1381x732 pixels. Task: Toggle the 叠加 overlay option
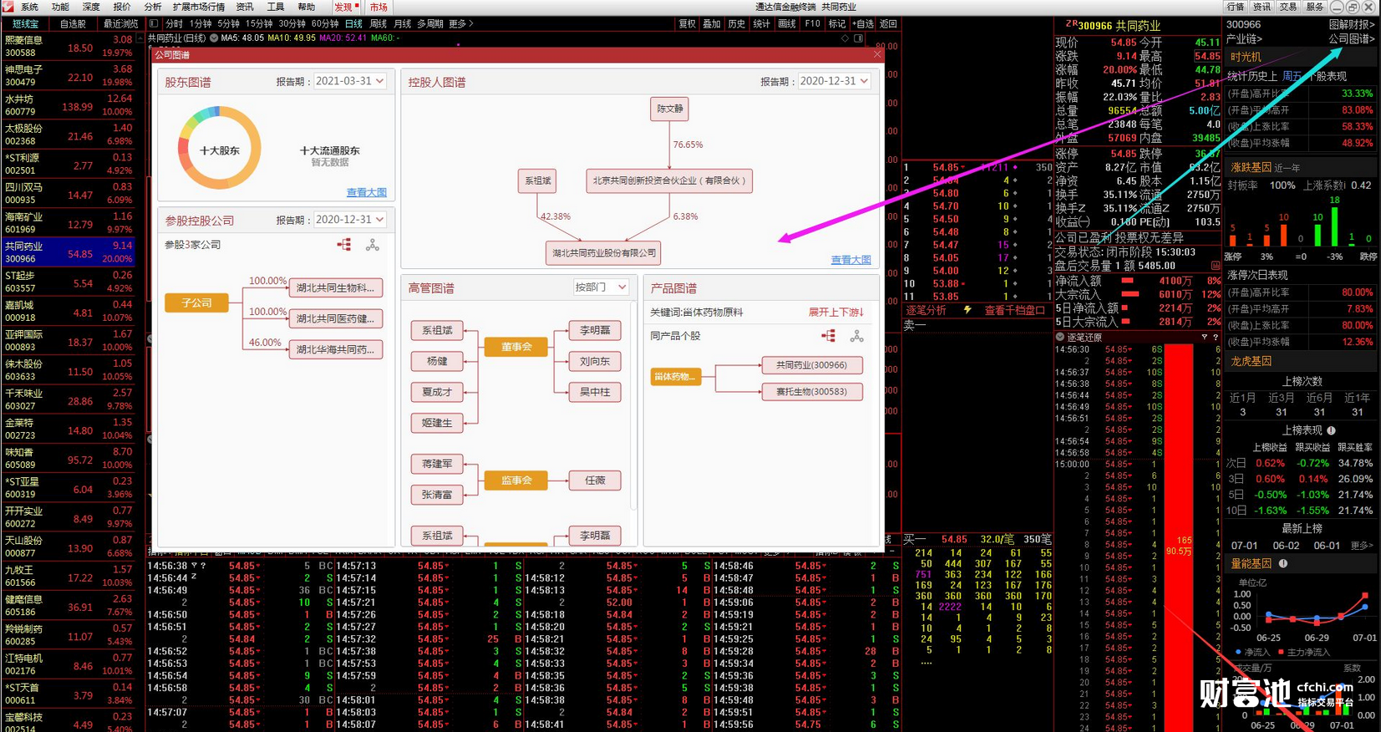[x=711, y=24]
